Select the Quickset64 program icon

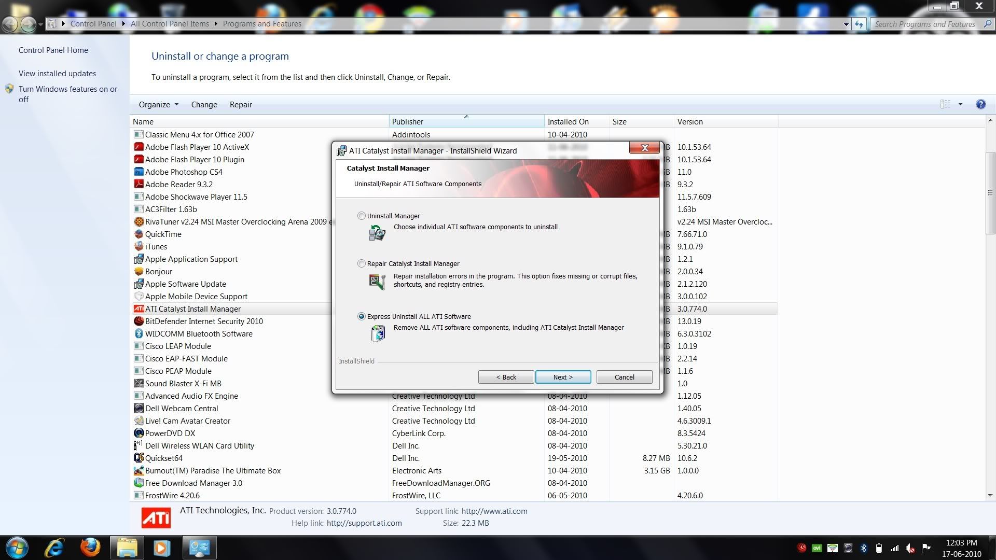click(x=139, y=458)
